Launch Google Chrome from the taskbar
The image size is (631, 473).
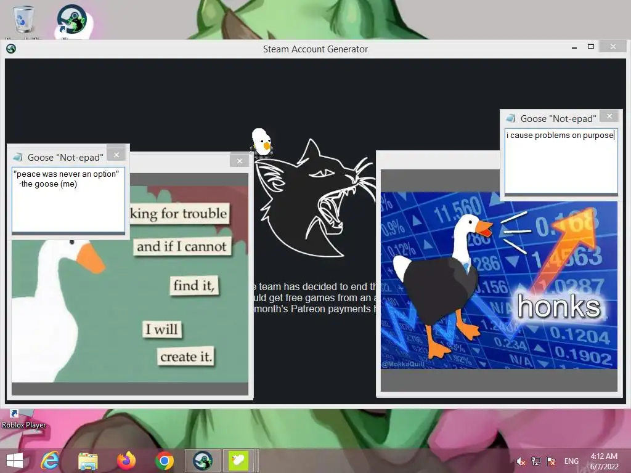(x=164, y=461)
